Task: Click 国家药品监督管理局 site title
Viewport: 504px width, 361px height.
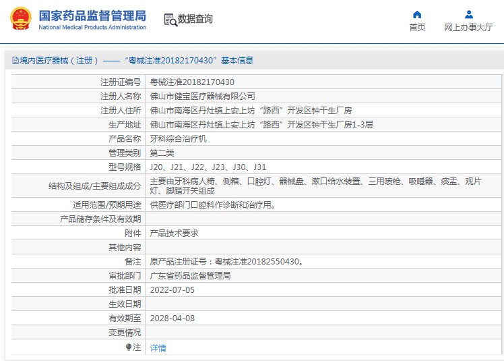Action: point(92,16)
